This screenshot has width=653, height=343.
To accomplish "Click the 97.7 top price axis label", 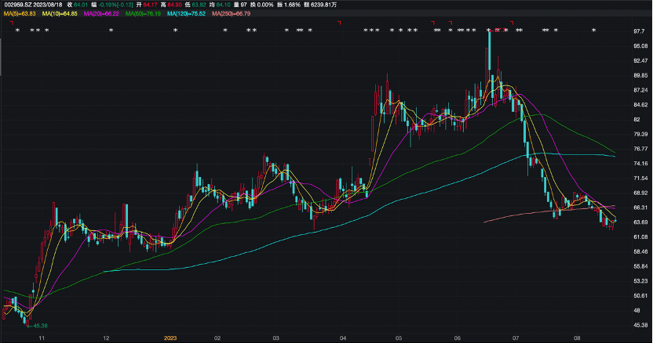I will [639, 31].
